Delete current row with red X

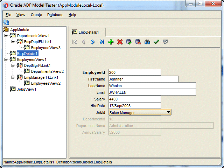(x=120, y=42)
